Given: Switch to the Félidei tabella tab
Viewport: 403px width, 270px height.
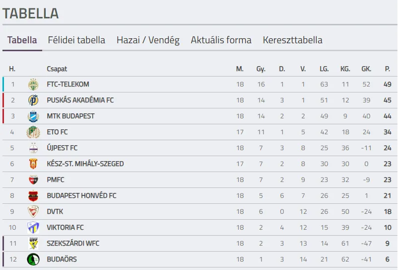Looking at the screenshot, I should click(76, 40).
